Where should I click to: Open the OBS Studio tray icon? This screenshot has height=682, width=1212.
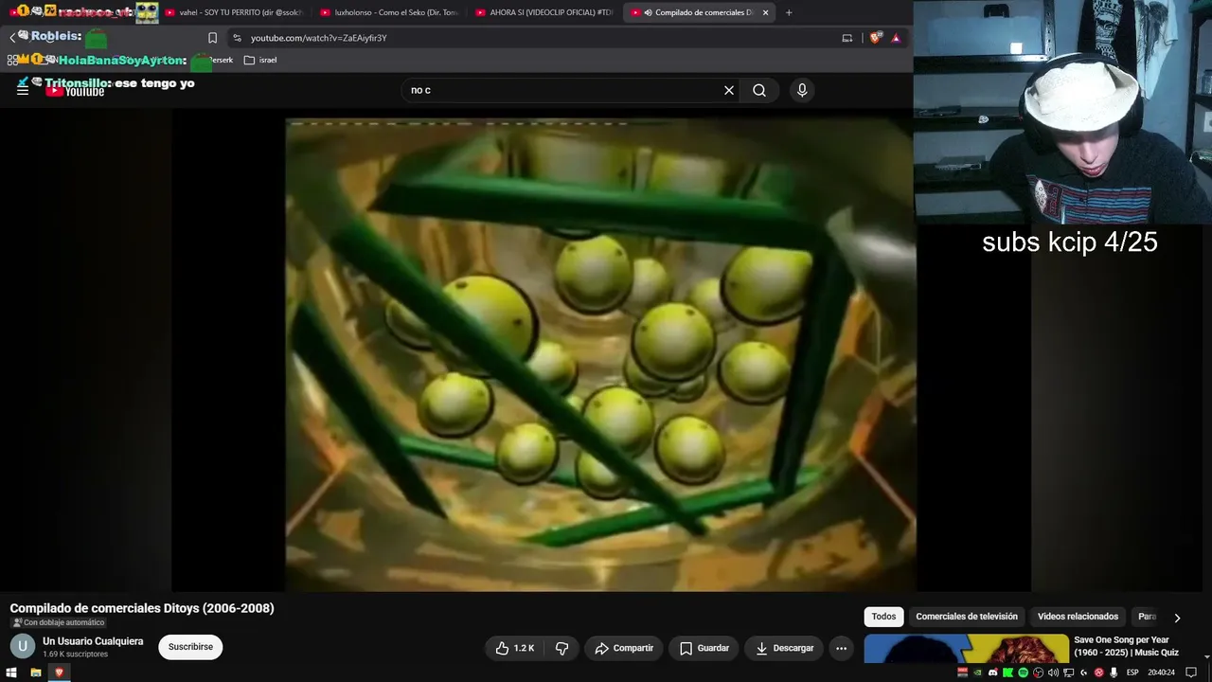pyautogui.click(x=1038, y=673)
